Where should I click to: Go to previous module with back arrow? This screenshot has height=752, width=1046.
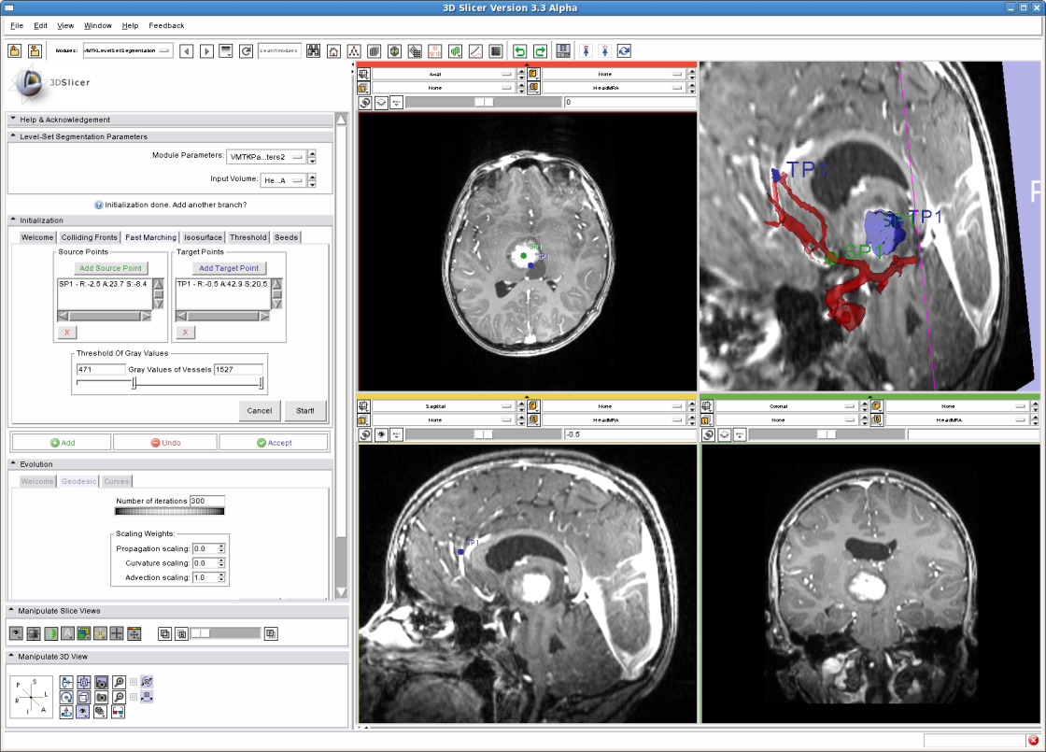click(x=187, y=51)
